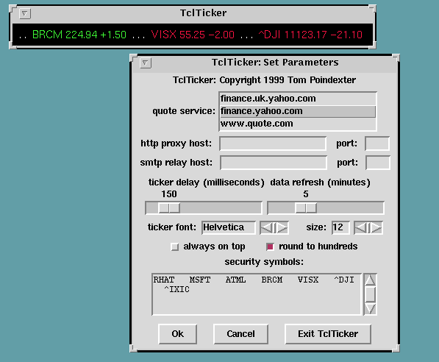
Task: Click the Helvetica ticker font field
Action: point(229,227)
